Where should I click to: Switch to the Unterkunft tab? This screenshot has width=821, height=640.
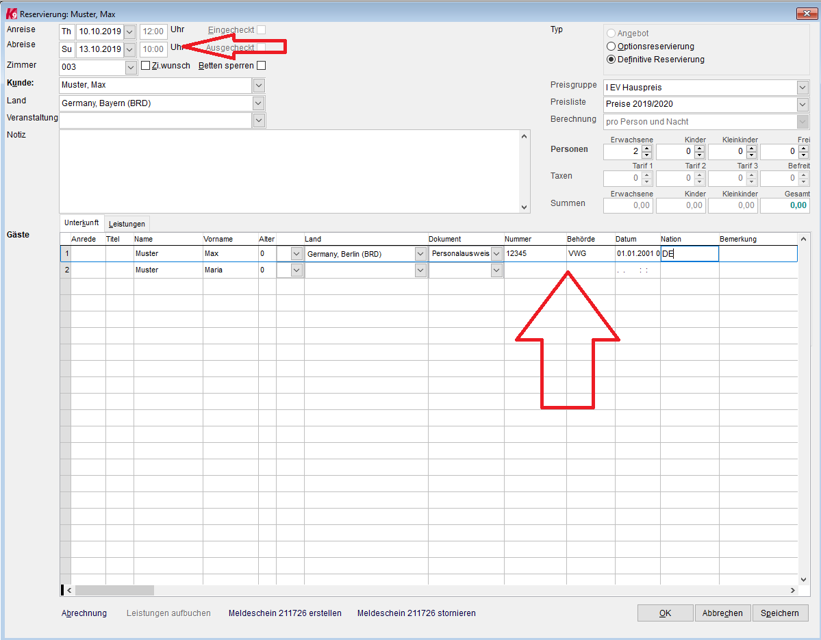[x=81, y=223]
